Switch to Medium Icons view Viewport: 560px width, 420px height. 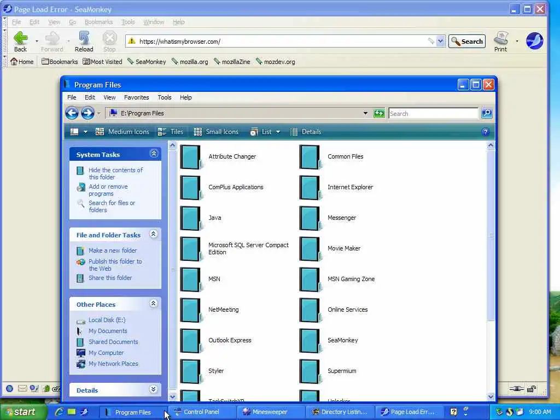click(122, 132)
